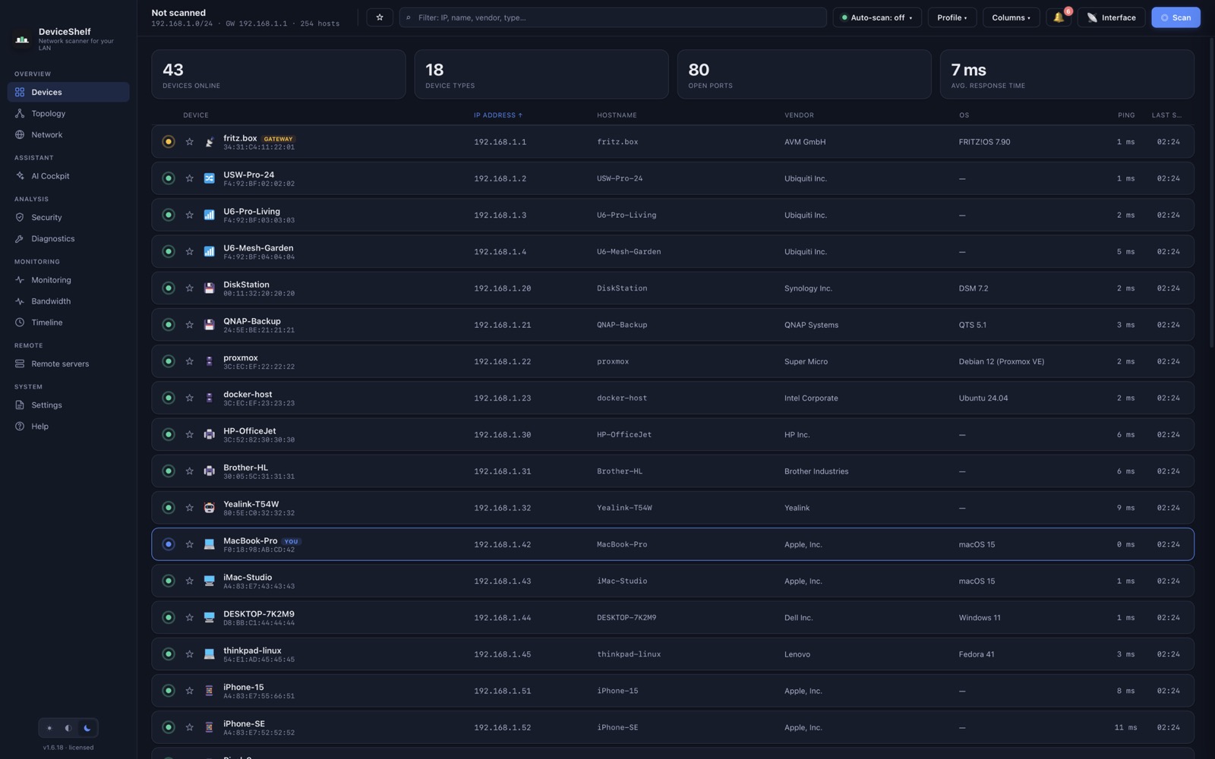This screenshot has width=1215, height=759.
Task: Star the iMac-Studio device
Action: (189, 581)
